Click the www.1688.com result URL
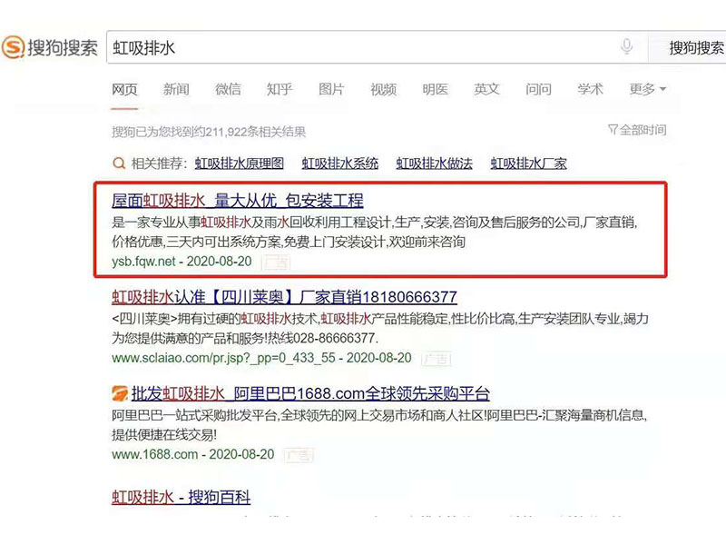Screen dimensions: 726x545 click(154, 454)
